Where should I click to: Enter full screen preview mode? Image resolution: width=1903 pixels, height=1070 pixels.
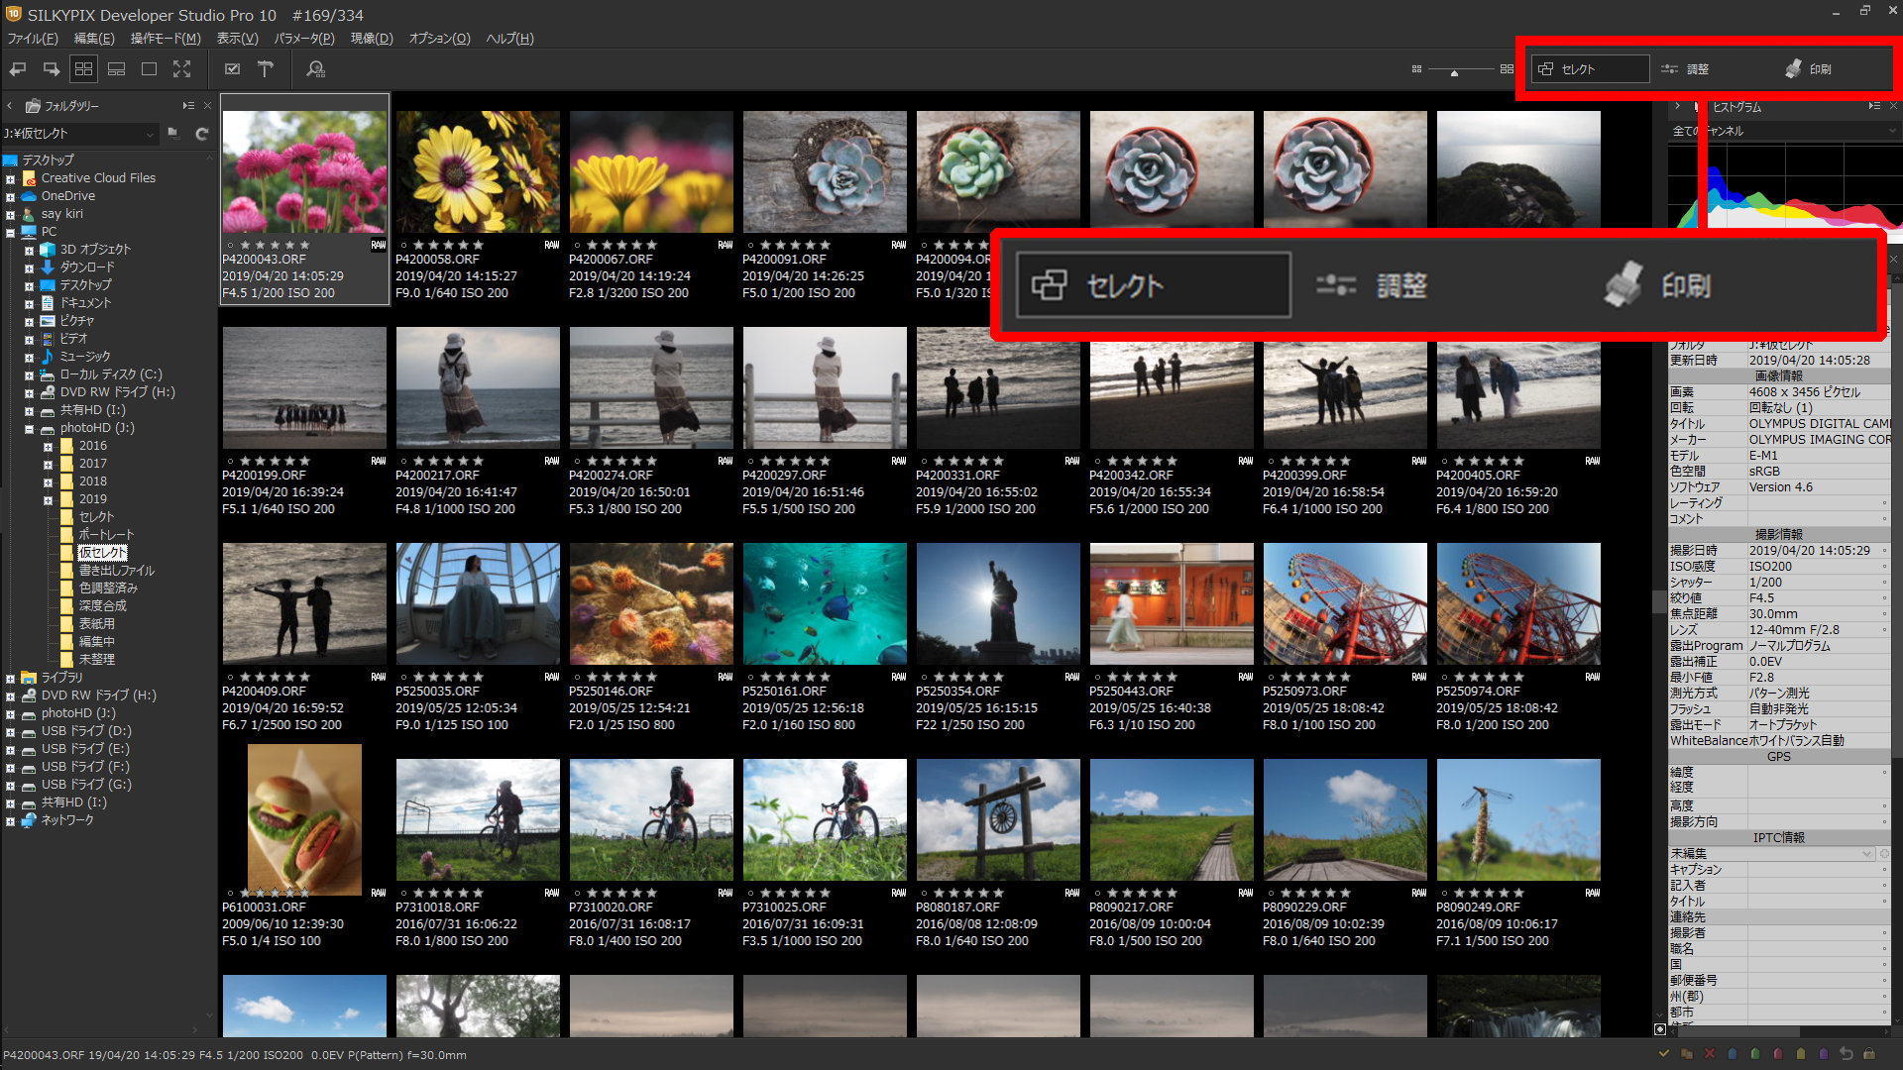(x=182, y=68)
